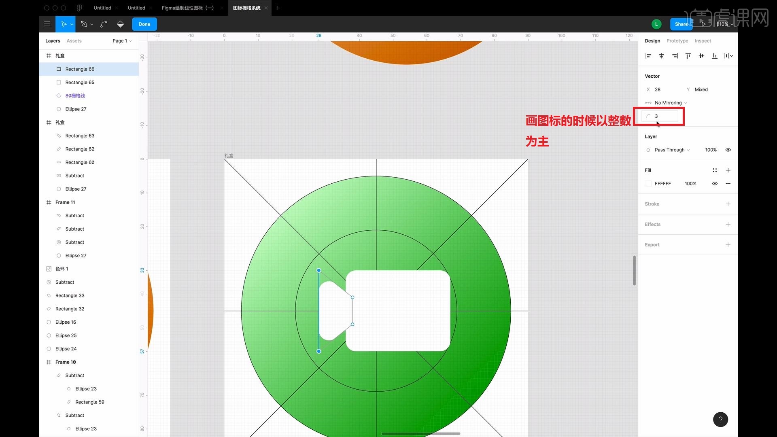777x437 pixels.
Task: Open the Page 1 page dropdown
Action: point(122,41)
